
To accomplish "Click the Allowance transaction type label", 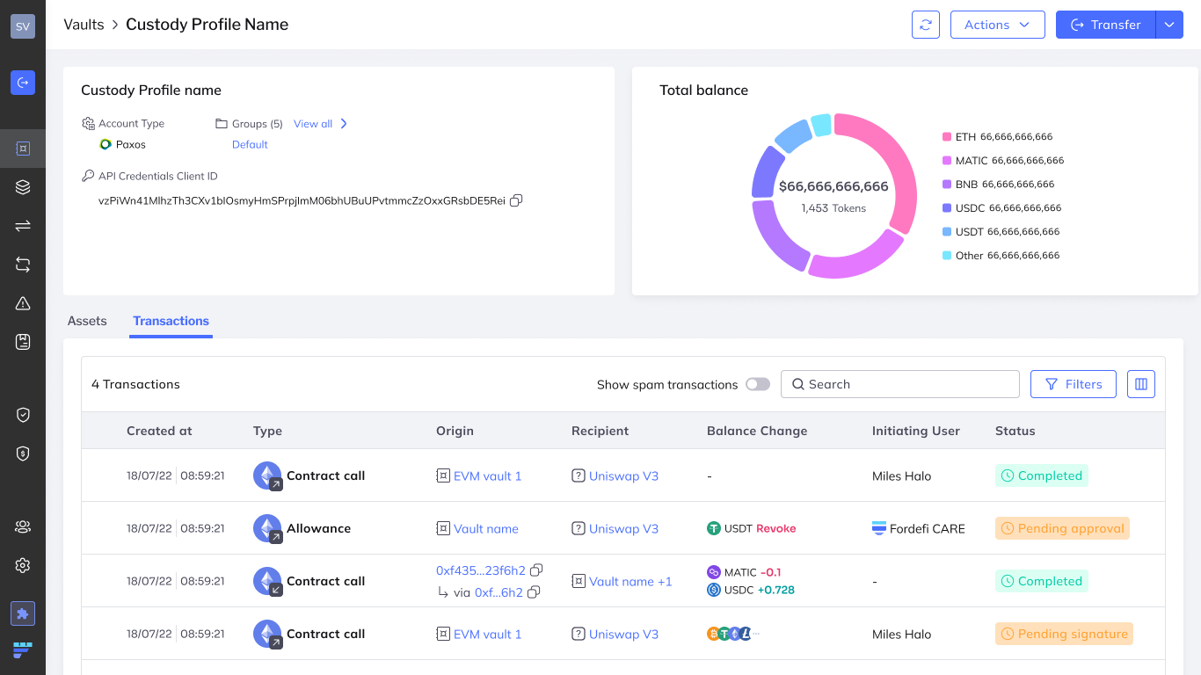I will pos(318,528).
